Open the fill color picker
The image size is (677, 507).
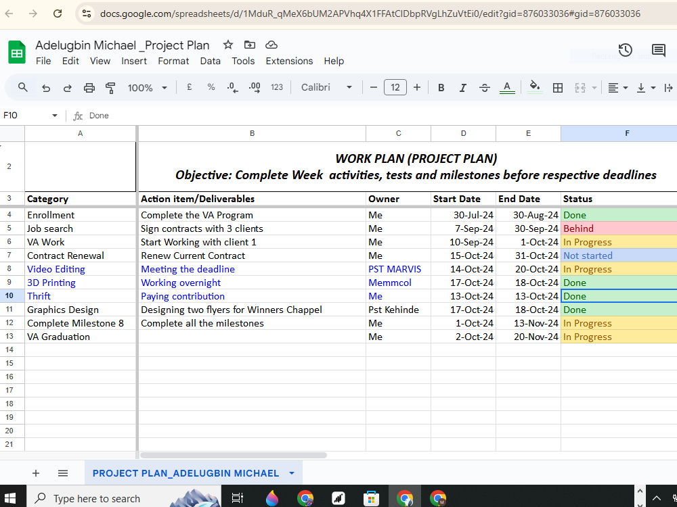[x=535, y=87]
